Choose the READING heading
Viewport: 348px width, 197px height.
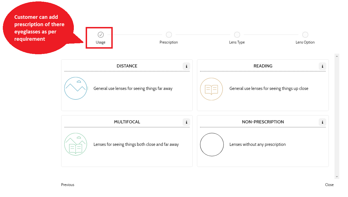coord(263,66)
